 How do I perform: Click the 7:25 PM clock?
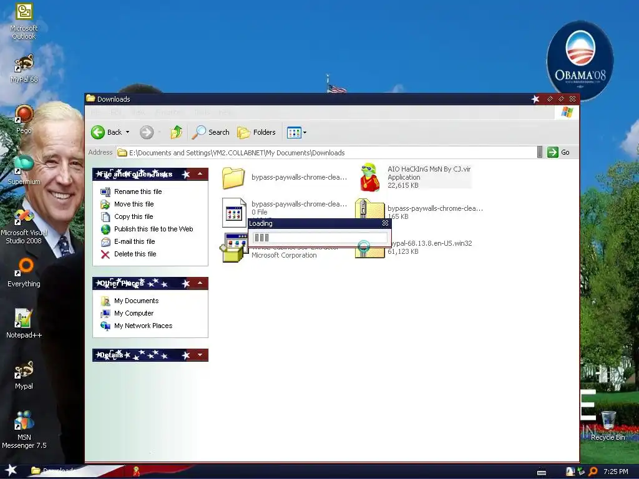tap(616, 472)
